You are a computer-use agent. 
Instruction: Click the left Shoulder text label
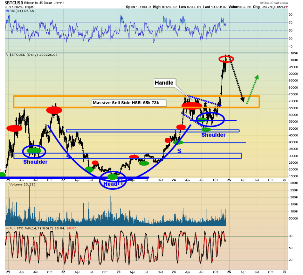pyautogui.click(x=35, y=162)
